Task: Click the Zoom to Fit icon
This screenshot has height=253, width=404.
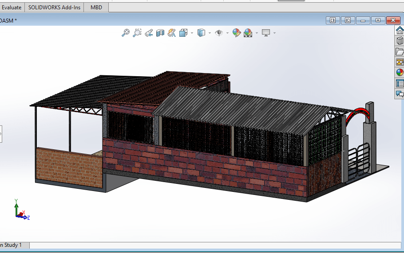Action: click(x=126, y=33)
